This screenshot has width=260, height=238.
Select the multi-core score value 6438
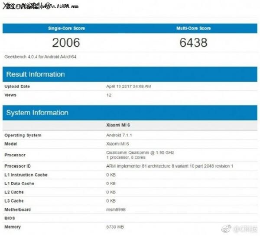click(x=194, y=43)
